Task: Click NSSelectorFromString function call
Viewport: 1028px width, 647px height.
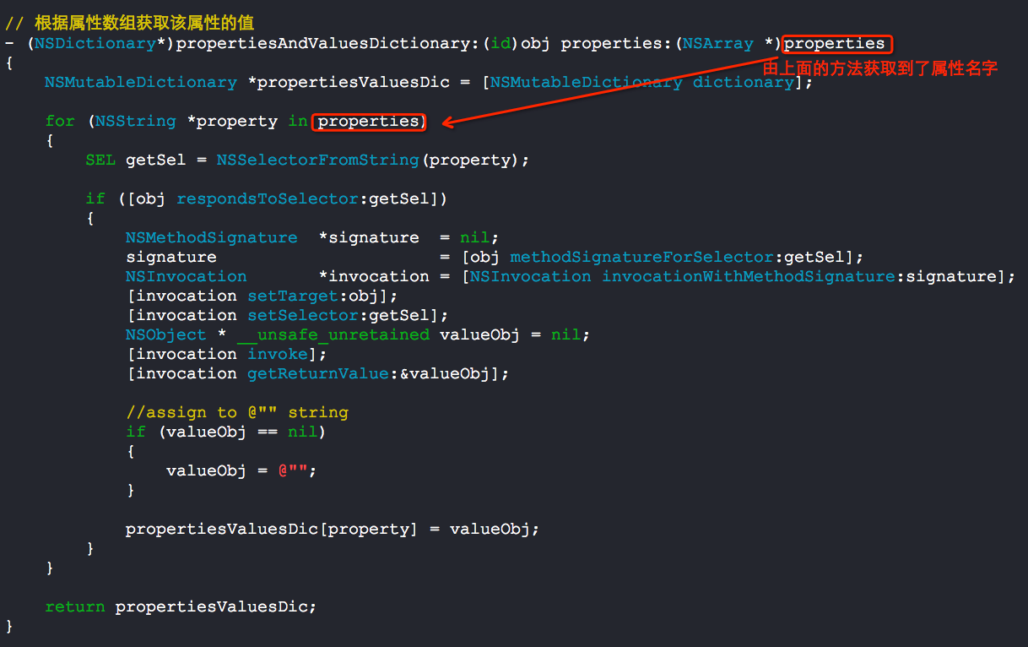Action: coord(318,160)
